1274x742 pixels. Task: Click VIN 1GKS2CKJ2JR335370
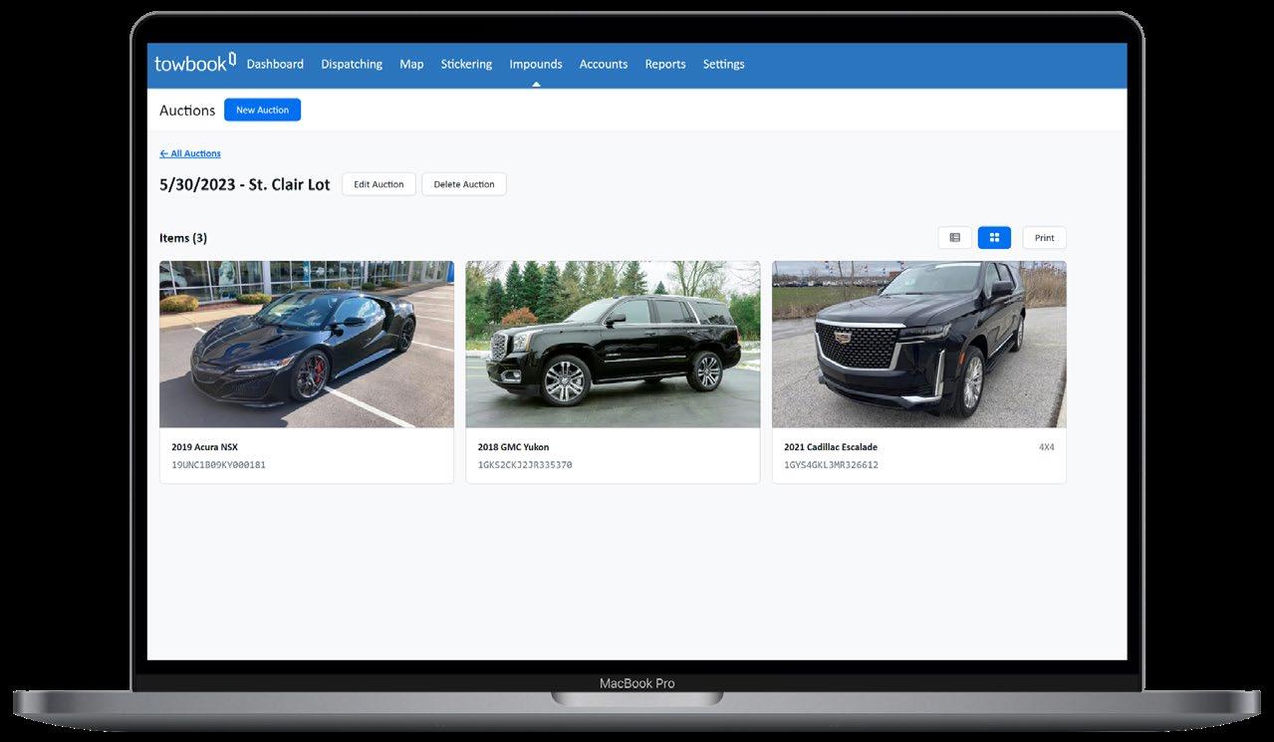click(x=525, y=465)
